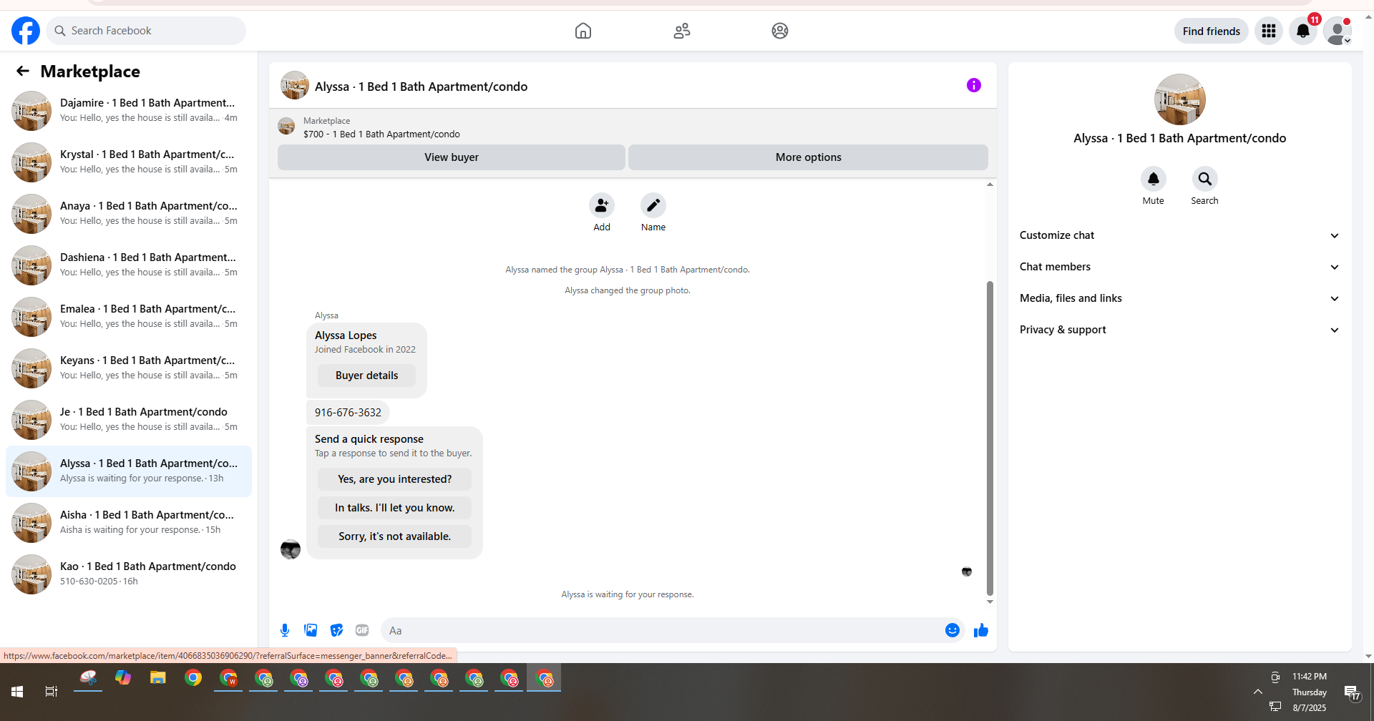
Task: Open Windows notification center icon
Action: (x=1351, y=692)
